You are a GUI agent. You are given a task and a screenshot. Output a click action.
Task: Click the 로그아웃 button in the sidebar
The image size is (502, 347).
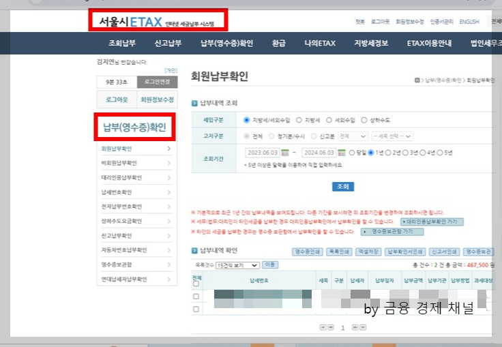117,100
